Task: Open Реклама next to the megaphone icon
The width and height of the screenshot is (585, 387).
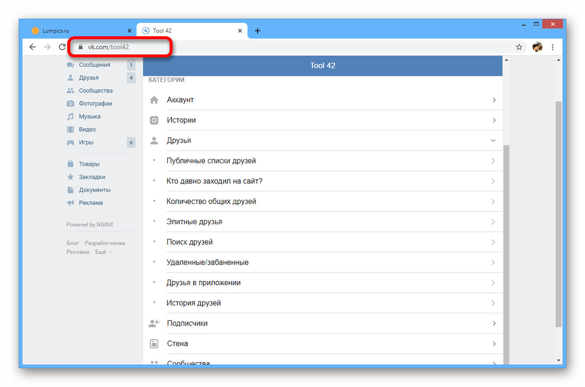Action: [91, 203]
